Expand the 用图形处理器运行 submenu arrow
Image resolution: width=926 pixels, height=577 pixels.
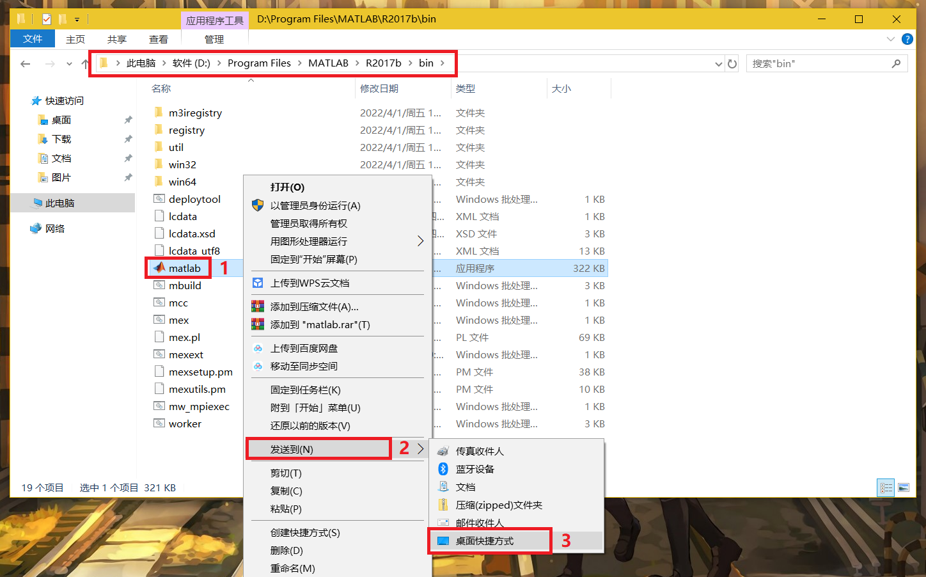420,241
